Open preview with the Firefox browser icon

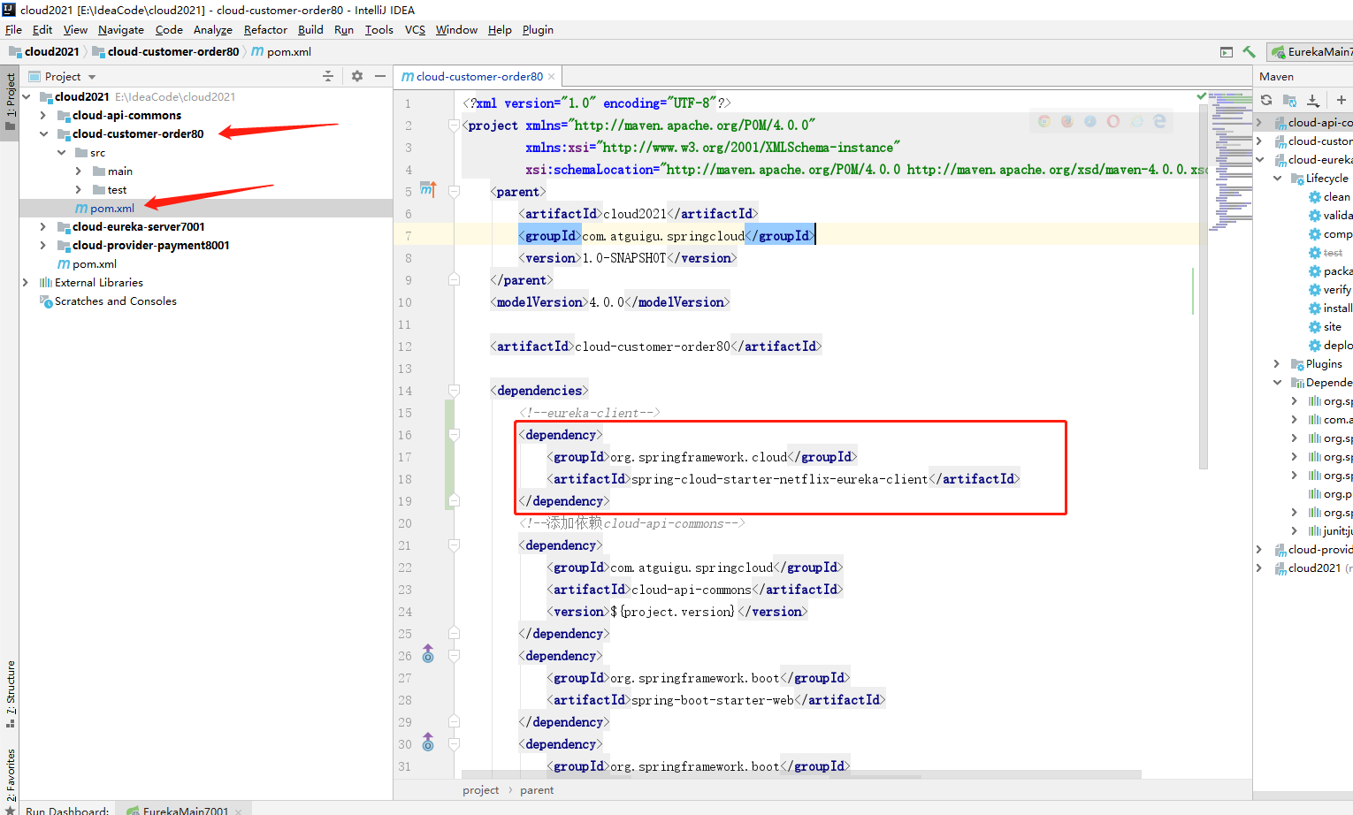(1067, 121)
